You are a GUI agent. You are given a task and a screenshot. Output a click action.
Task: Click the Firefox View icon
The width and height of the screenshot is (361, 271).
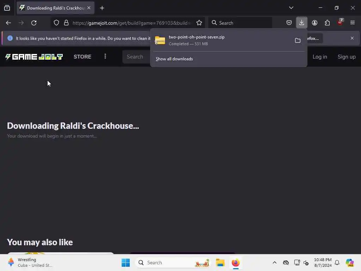(7, 8)
